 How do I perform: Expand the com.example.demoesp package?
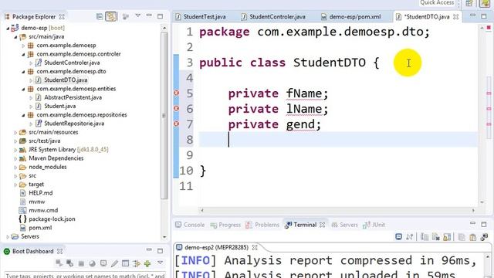[x=23, y=46]
